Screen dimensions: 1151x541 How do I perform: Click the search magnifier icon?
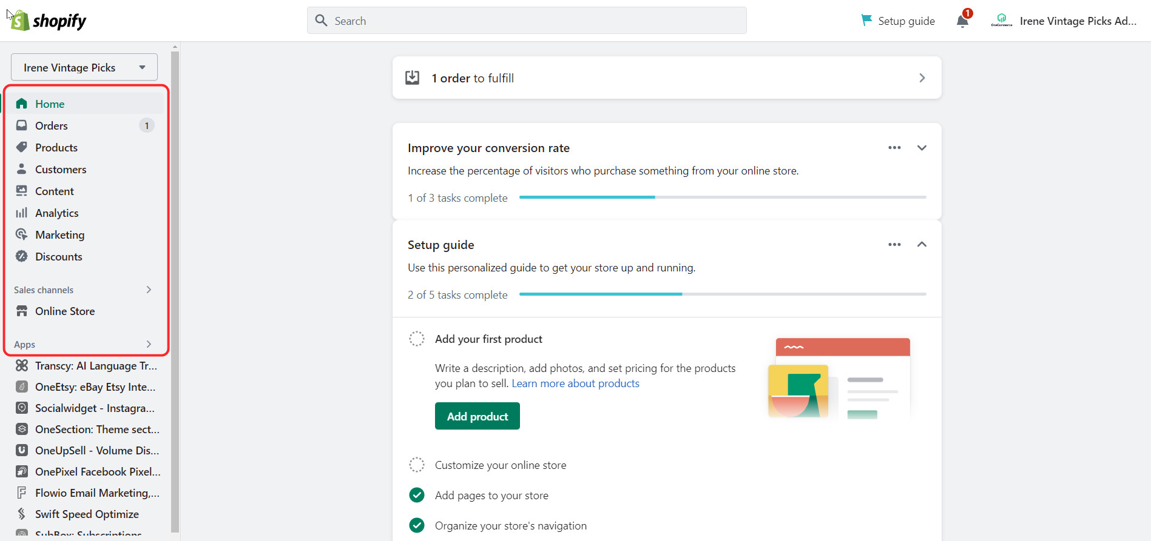322,21
